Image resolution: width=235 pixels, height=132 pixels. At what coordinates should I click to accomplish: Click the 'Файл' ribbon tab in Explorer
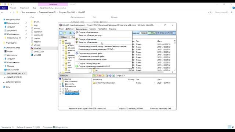[4, 8]
